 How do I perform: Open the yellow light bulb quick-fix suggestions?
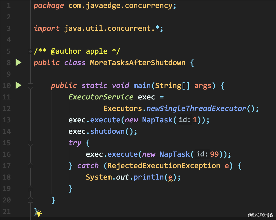click(x=39, y=213)
